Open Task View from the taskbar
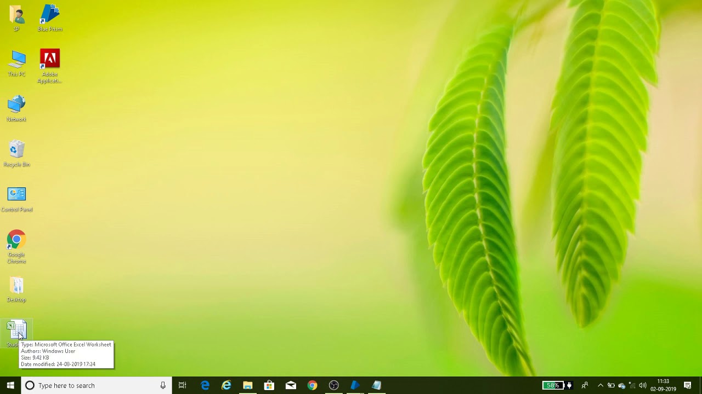Screen dimensions: 702x394 183,385
